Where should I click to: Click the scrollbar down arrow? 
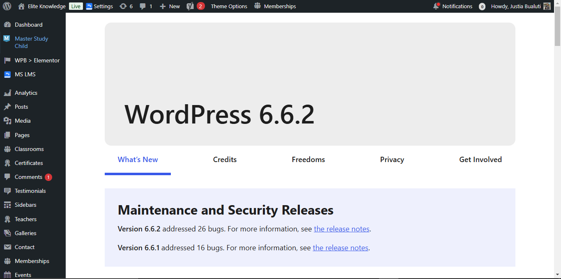point(557,274)
